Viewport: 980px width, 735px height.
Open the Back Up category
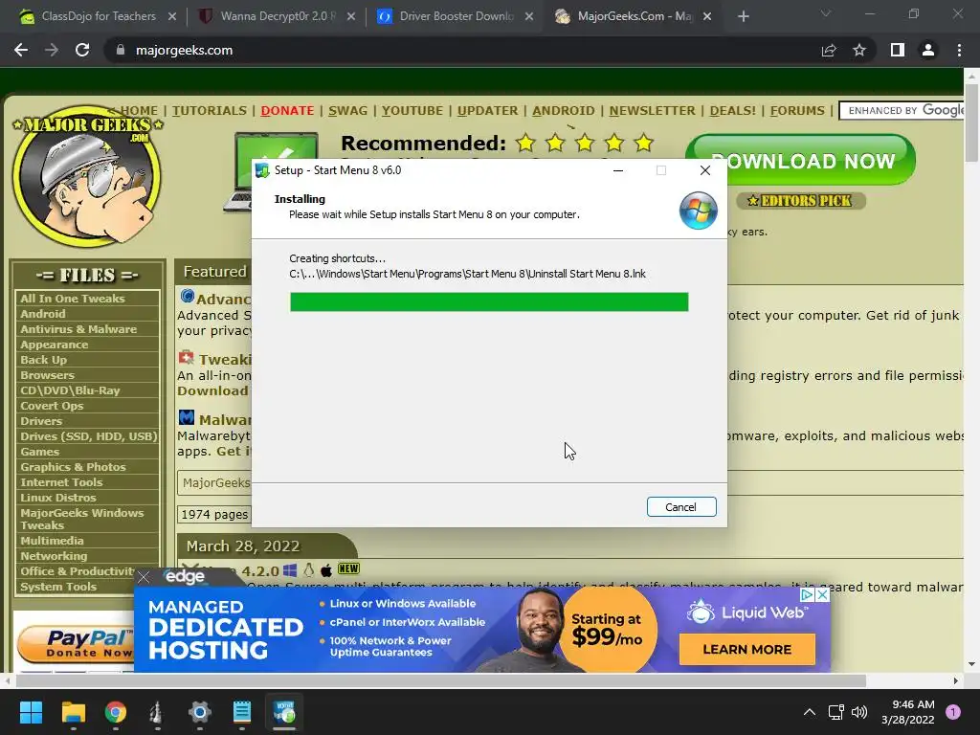point(43,360)
